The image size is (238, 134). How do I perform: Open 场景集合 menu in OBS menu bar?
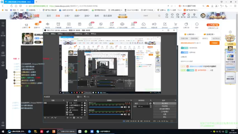pos(78,34)
